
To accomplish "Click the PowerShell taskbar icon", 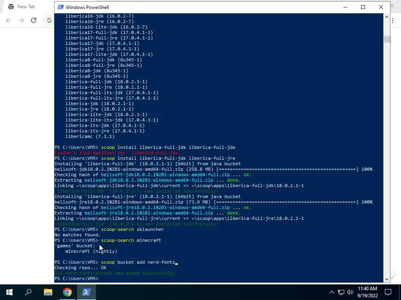I will click(x=87, y=292).
